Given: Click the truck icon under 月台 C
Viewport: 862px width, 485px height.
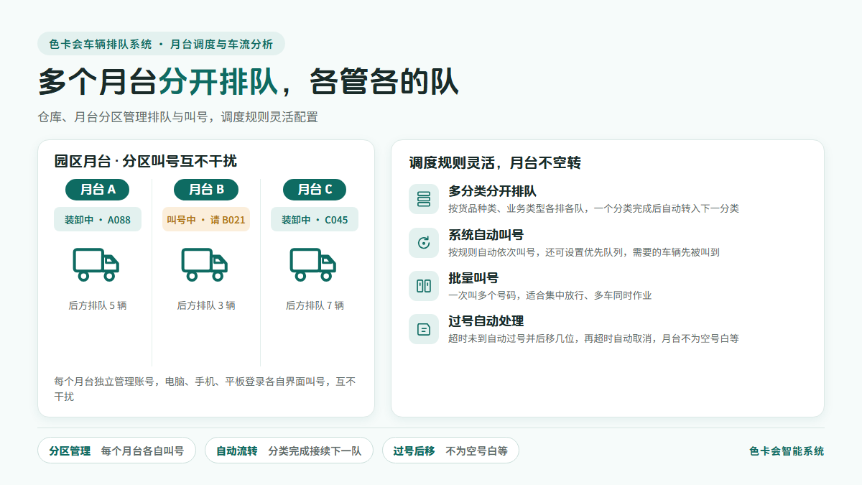Looking at the screenshot, I should pyautogui.click(x=313, y=264).
